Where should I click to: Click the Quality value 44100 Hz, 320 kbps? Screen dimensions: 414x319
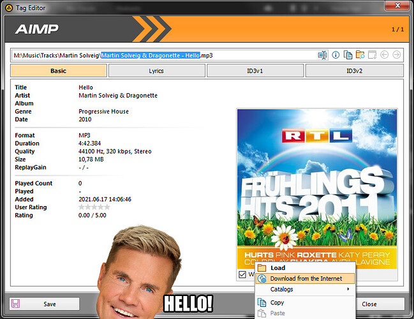115,151
